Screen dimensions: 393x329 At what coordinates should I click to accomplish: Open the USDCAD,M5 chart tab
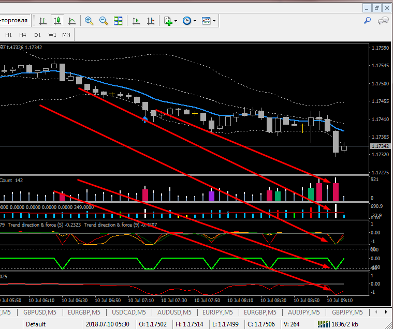pyautogui.click(x=129, y=312)
